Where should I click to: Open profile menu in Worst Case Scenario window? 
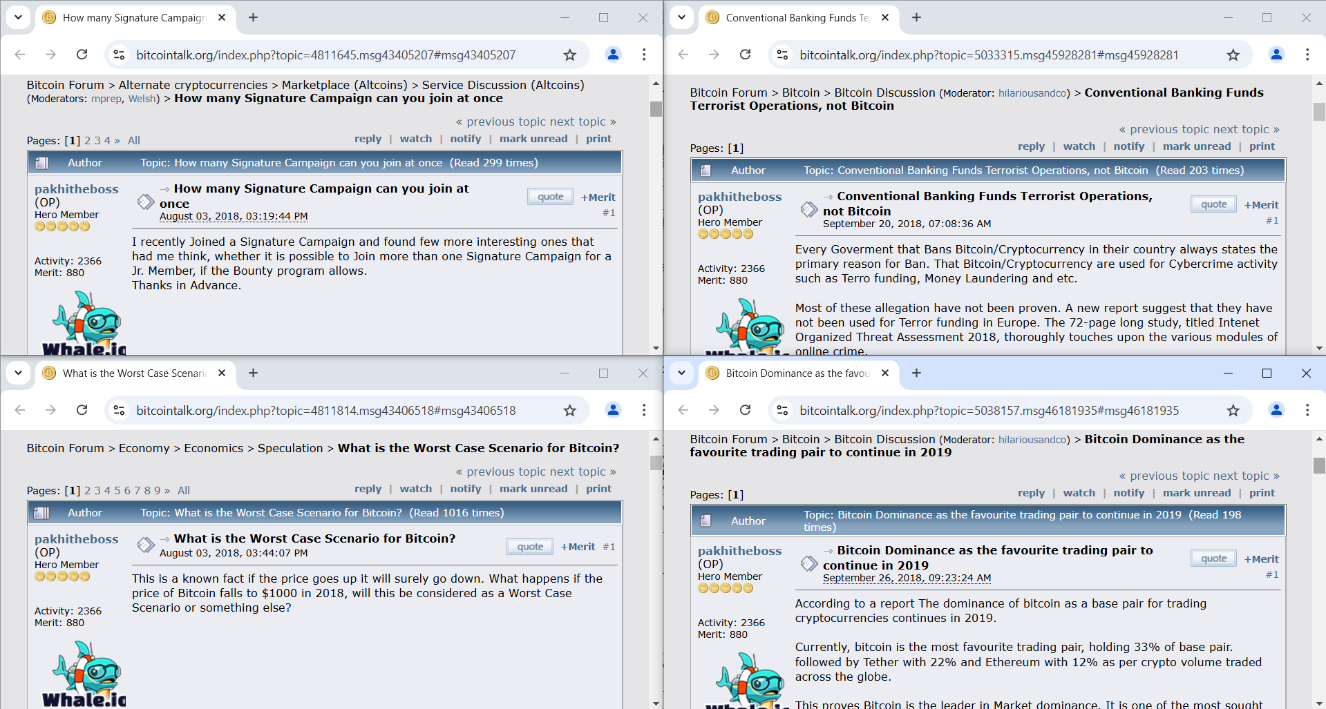click(x=613, y=410)
